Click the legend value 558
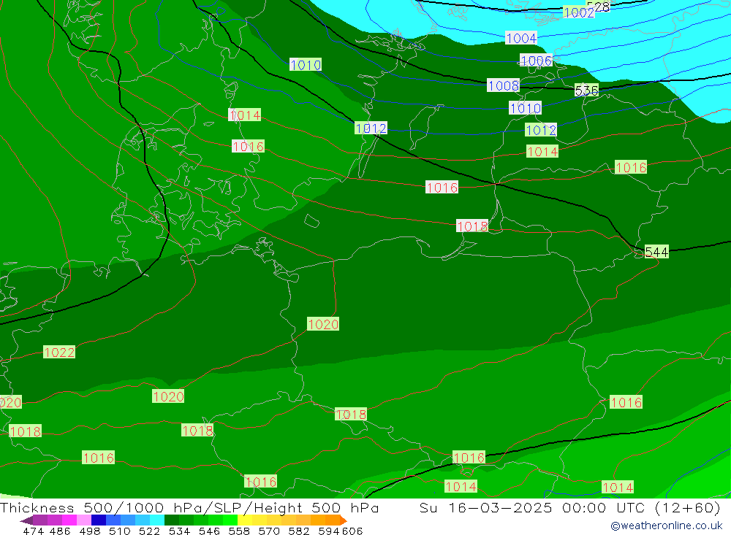 239,531
